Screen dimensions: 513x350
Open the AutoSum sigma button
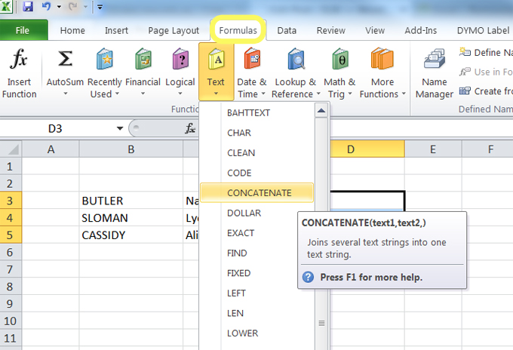tap(66, 60)
